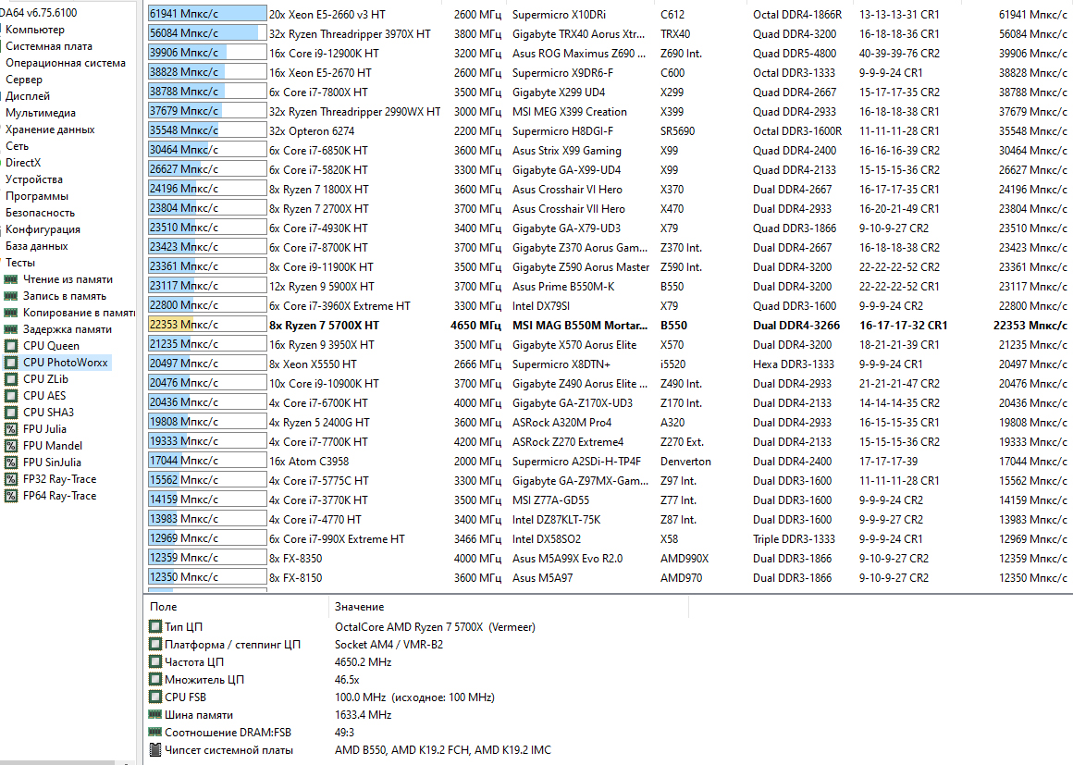Select Устройства in the sidebar
Screen dimensions: 1073x765
[34, 179]
